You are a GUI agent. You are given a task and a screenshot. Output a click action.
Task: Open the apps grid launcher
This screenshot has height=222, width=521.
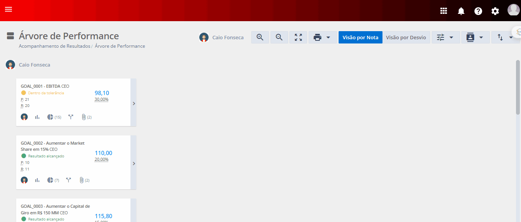(x=444, y=11)
